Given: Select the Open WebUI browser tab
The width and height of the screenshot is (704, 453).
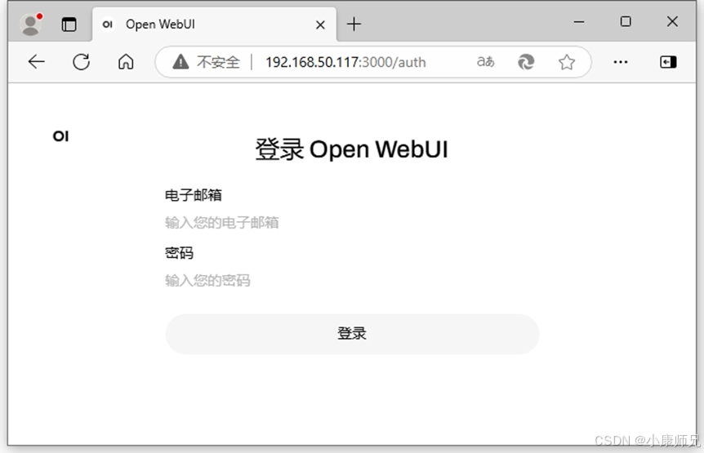Looking at the screenshot, I should point(214,24).
